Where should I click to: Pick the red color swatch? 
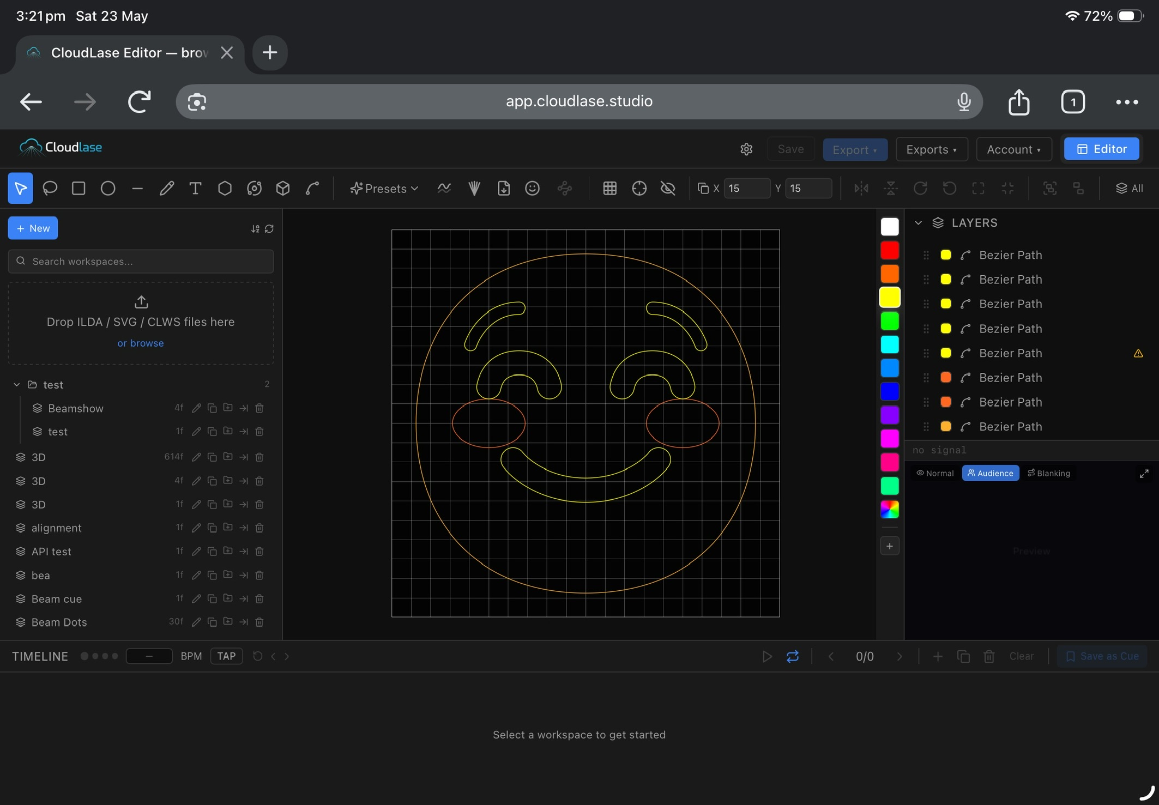(890, 251)
